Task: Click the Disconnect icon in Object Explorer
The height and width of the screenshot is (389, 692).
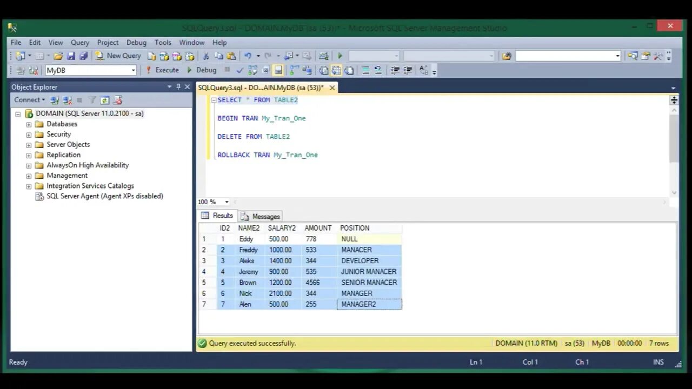Action: coord(68,100)
